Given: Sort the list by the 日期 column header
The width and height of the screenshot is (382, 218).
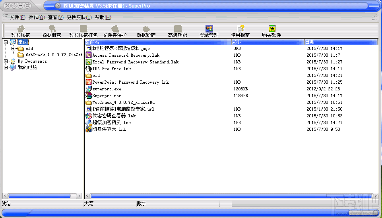Looking at the screenshot, I should click(x=341, y=42).
